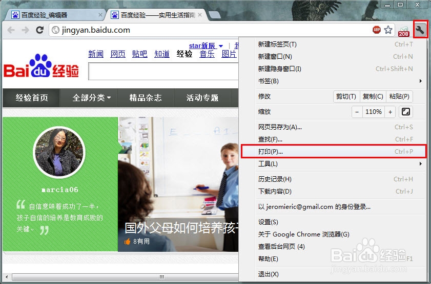Open a new tab with the tab button
This screenshot has height=284, width=431.
[214, 15]
